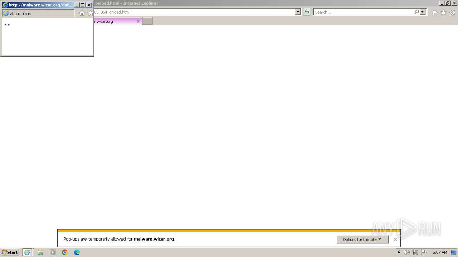458x257 pixels.
Task: Expand the search provider dropdown arrow
Action: point(423,12)
